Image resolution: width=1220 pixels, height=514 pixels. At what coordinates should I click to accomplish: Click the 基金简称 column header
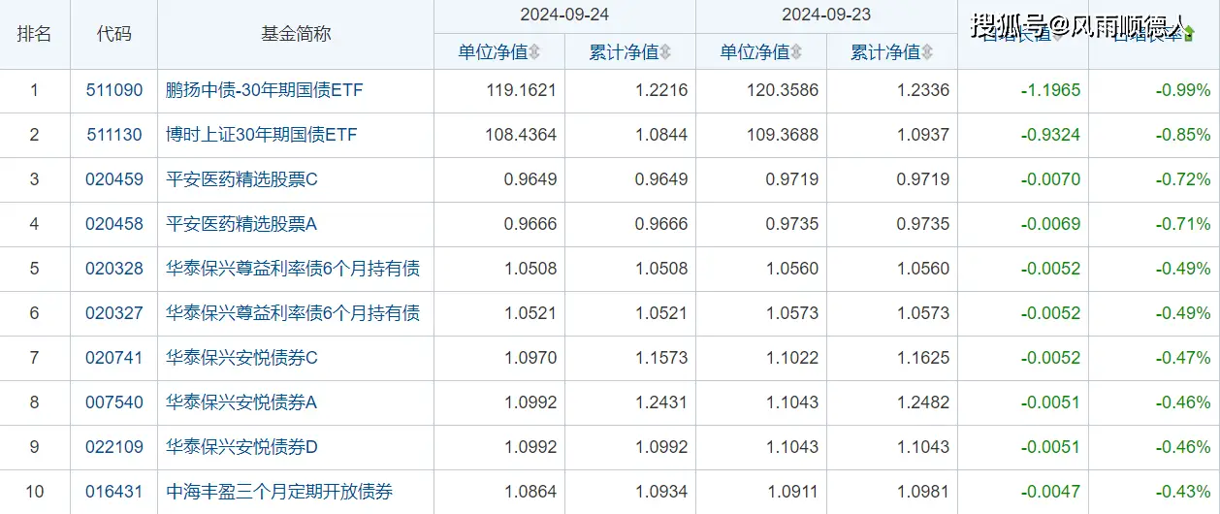(296, 33)
